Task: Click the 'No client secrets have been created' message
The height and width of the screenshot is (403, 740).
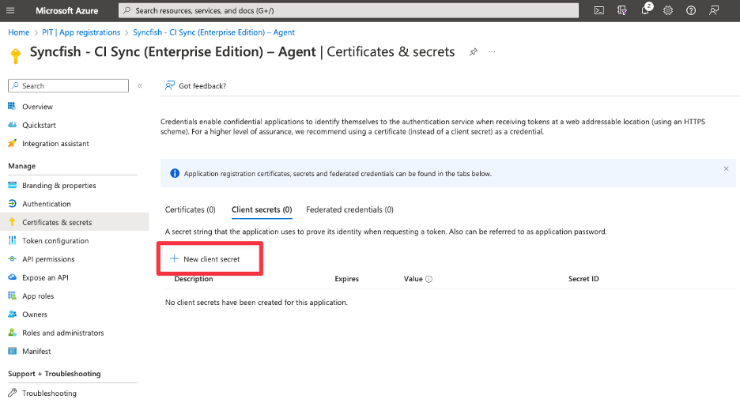Action: (x=256, y=303)
